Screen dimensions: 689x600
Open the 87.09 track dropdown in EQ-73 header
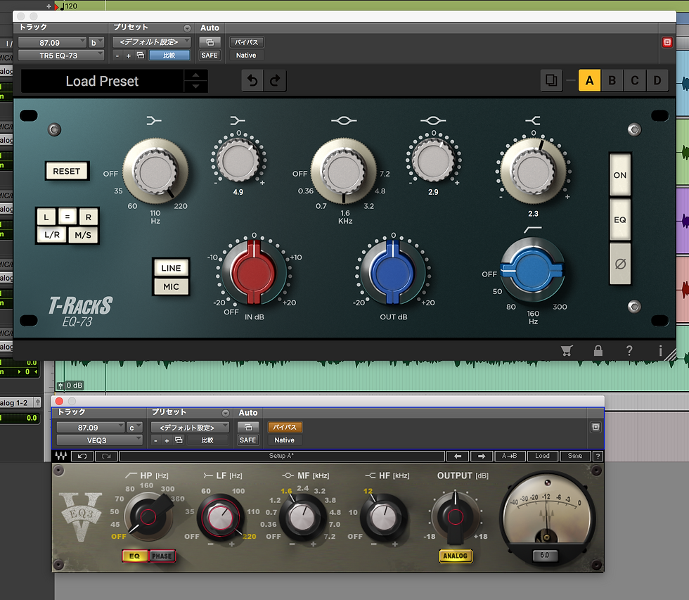pyautogui.click(x=52, y=43)
